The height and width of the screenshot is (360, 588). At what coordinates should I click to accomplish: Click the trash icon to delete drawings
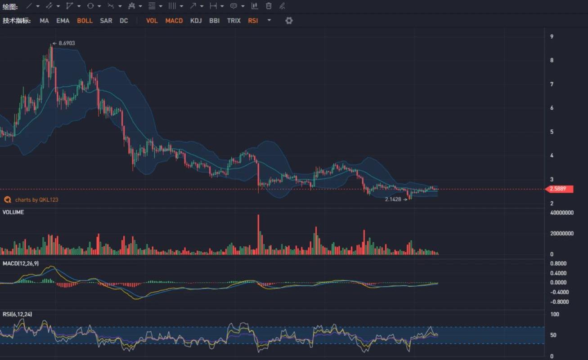[269, 6]
